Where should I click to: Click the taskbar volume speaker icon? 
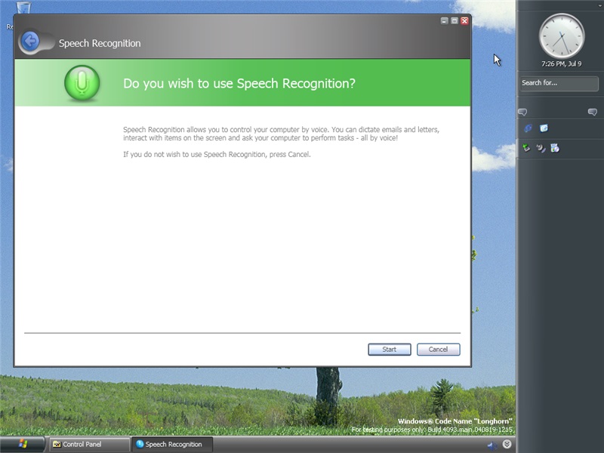[492, 445]
